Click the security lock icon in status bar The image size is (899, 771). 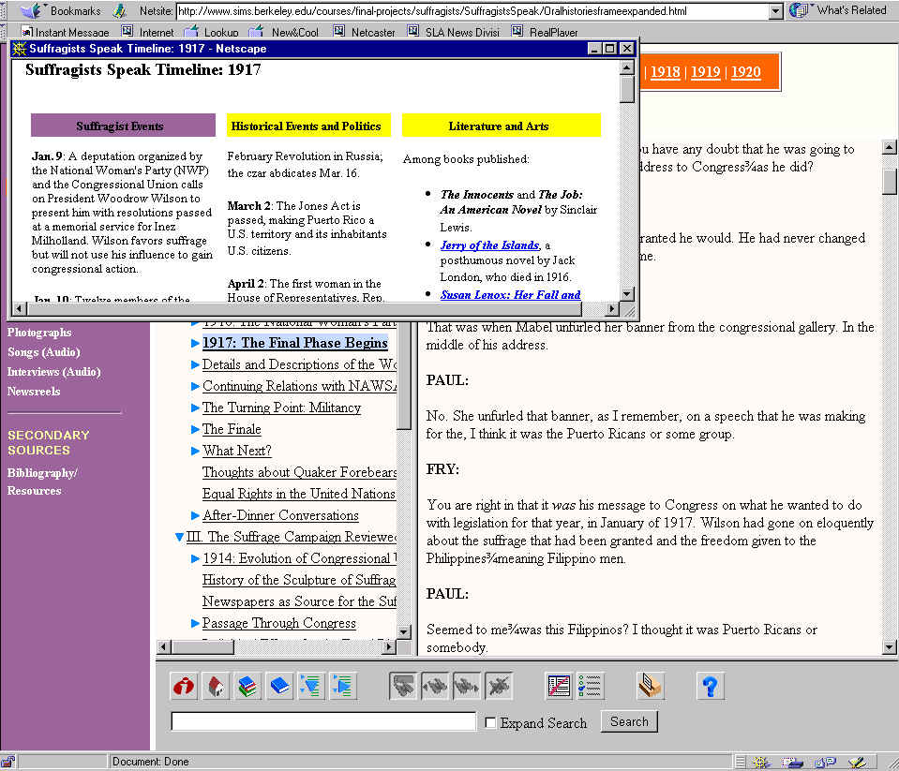(x=8, y=762)
